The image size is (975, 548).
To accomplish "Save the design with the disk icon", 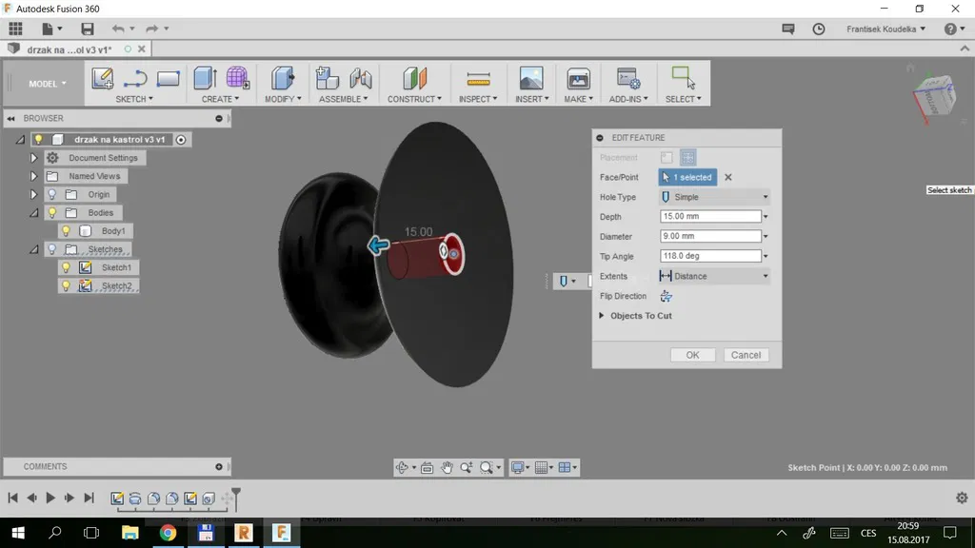I will (x=87, y=29).
